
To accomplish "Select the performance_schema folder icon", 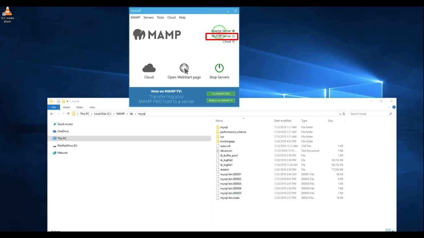I will pyautogui.click(x=218, y=132).
